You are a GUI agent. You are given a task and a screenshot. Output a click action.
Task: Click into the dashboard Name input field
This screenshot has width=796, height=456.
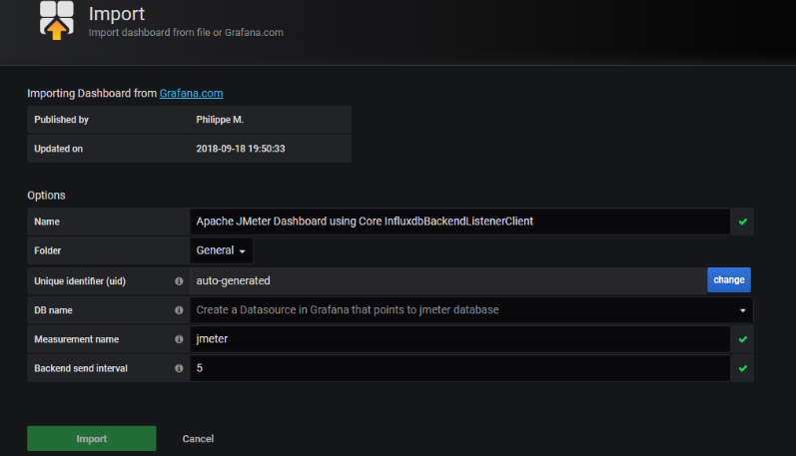coord(460,222)
